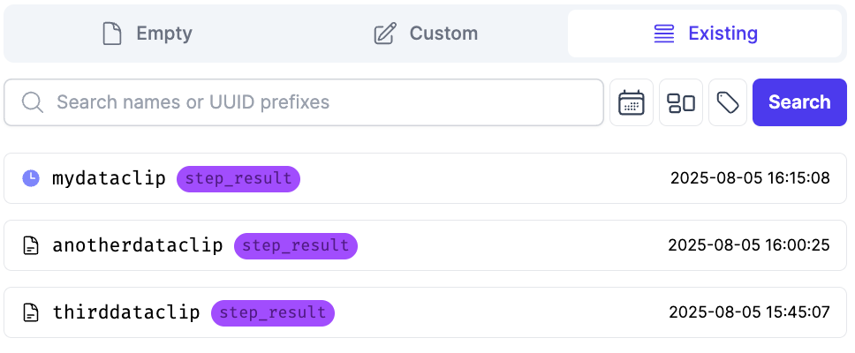855x353 pixels.
Task: Click the type filter icon
Action: [681, 102]
